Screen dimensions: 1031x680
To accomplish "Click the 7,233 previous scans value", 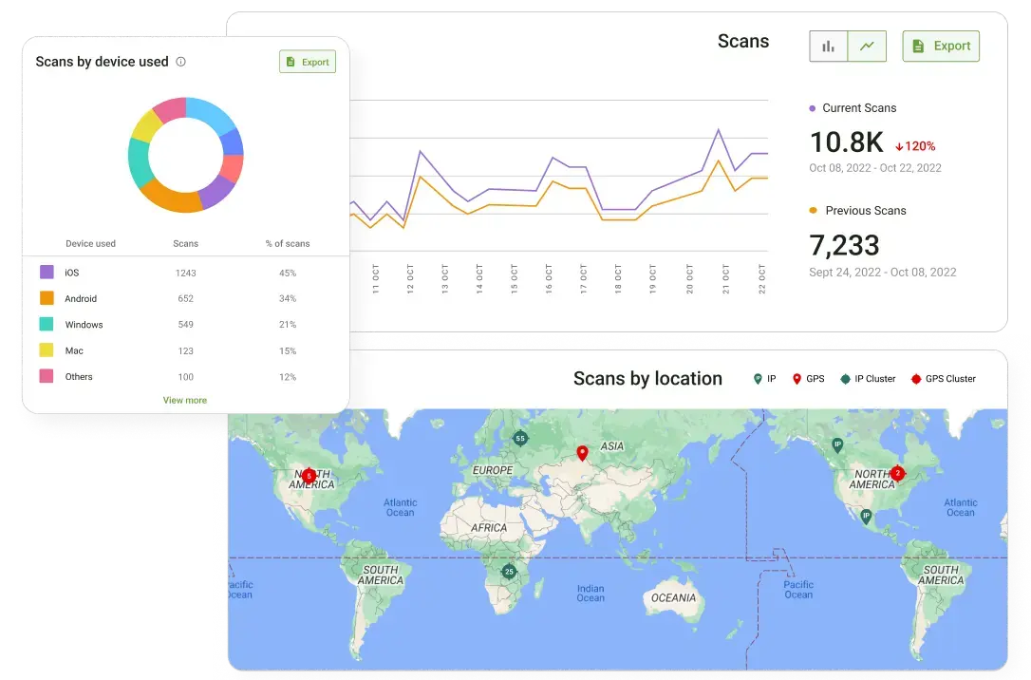I will tap(844, 245).
